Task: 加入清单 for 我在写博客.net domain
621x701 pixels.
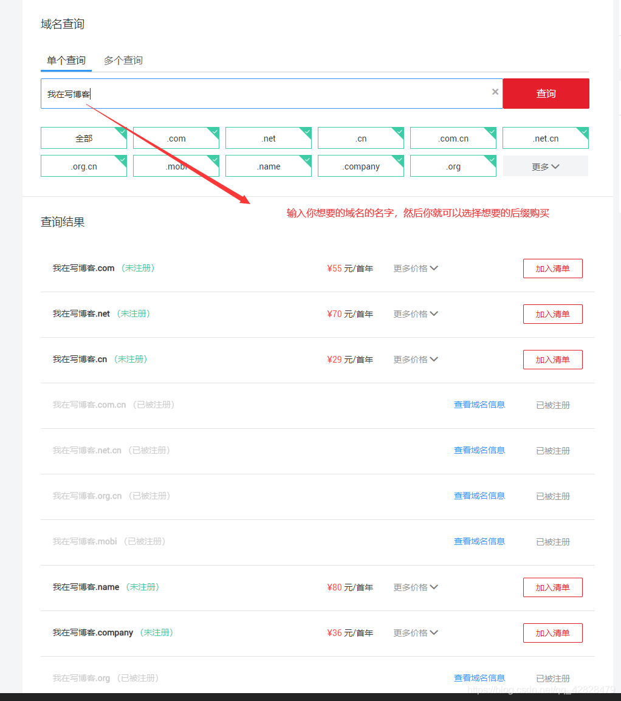Action: click(552, 313)
